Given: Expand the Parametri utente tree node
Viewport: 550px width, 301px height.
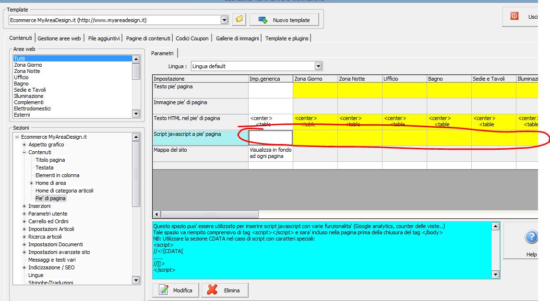Looking at the screenshot, I should 24,214.
